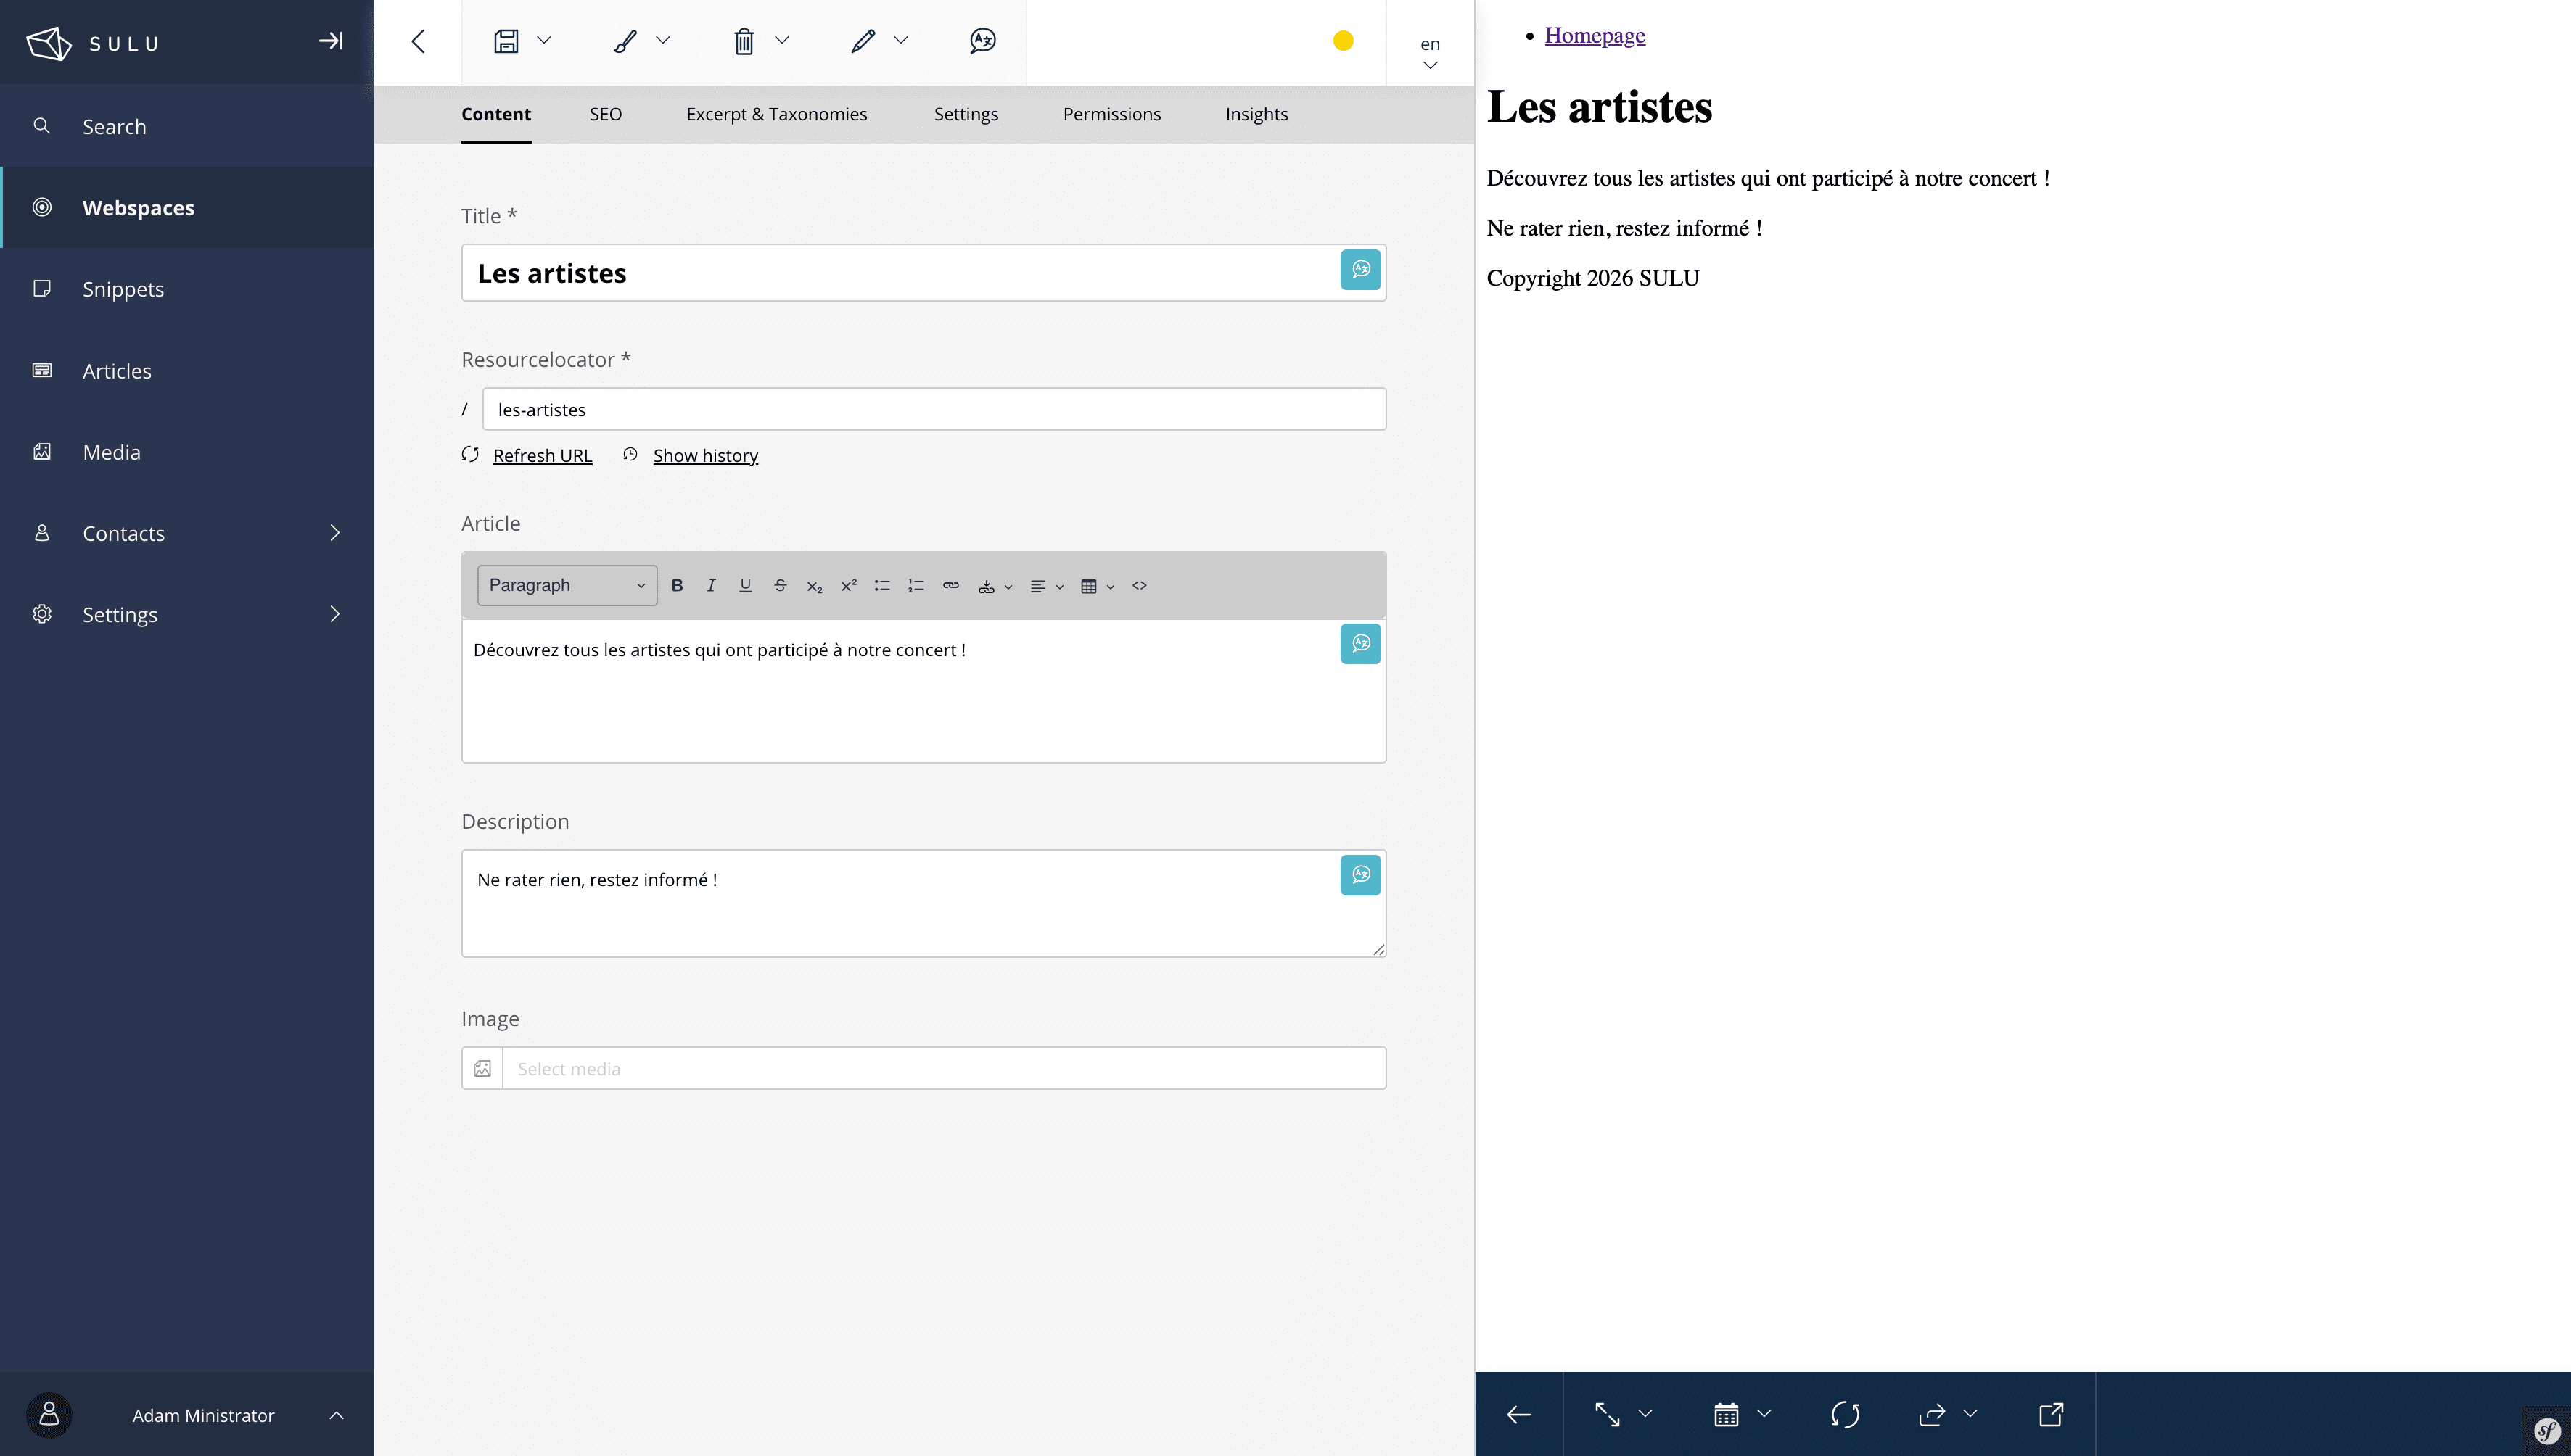The image size is (2571, 1456).
Task: Select the delete trash icon in the toolbar
Action: click(744, 41)
